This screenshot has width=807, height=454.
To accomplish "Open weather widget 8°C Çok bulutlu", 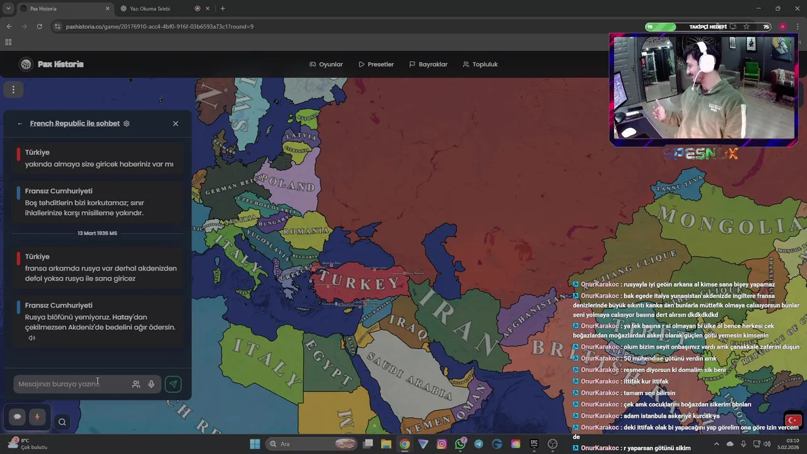I will click(26, 444).
